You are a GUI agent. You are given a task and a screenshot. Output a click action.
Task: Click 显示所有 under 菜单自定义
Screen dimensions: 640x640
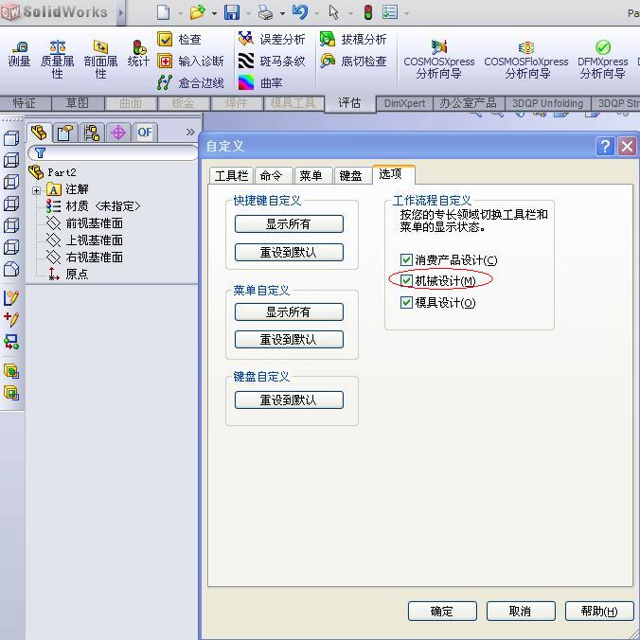289,311
